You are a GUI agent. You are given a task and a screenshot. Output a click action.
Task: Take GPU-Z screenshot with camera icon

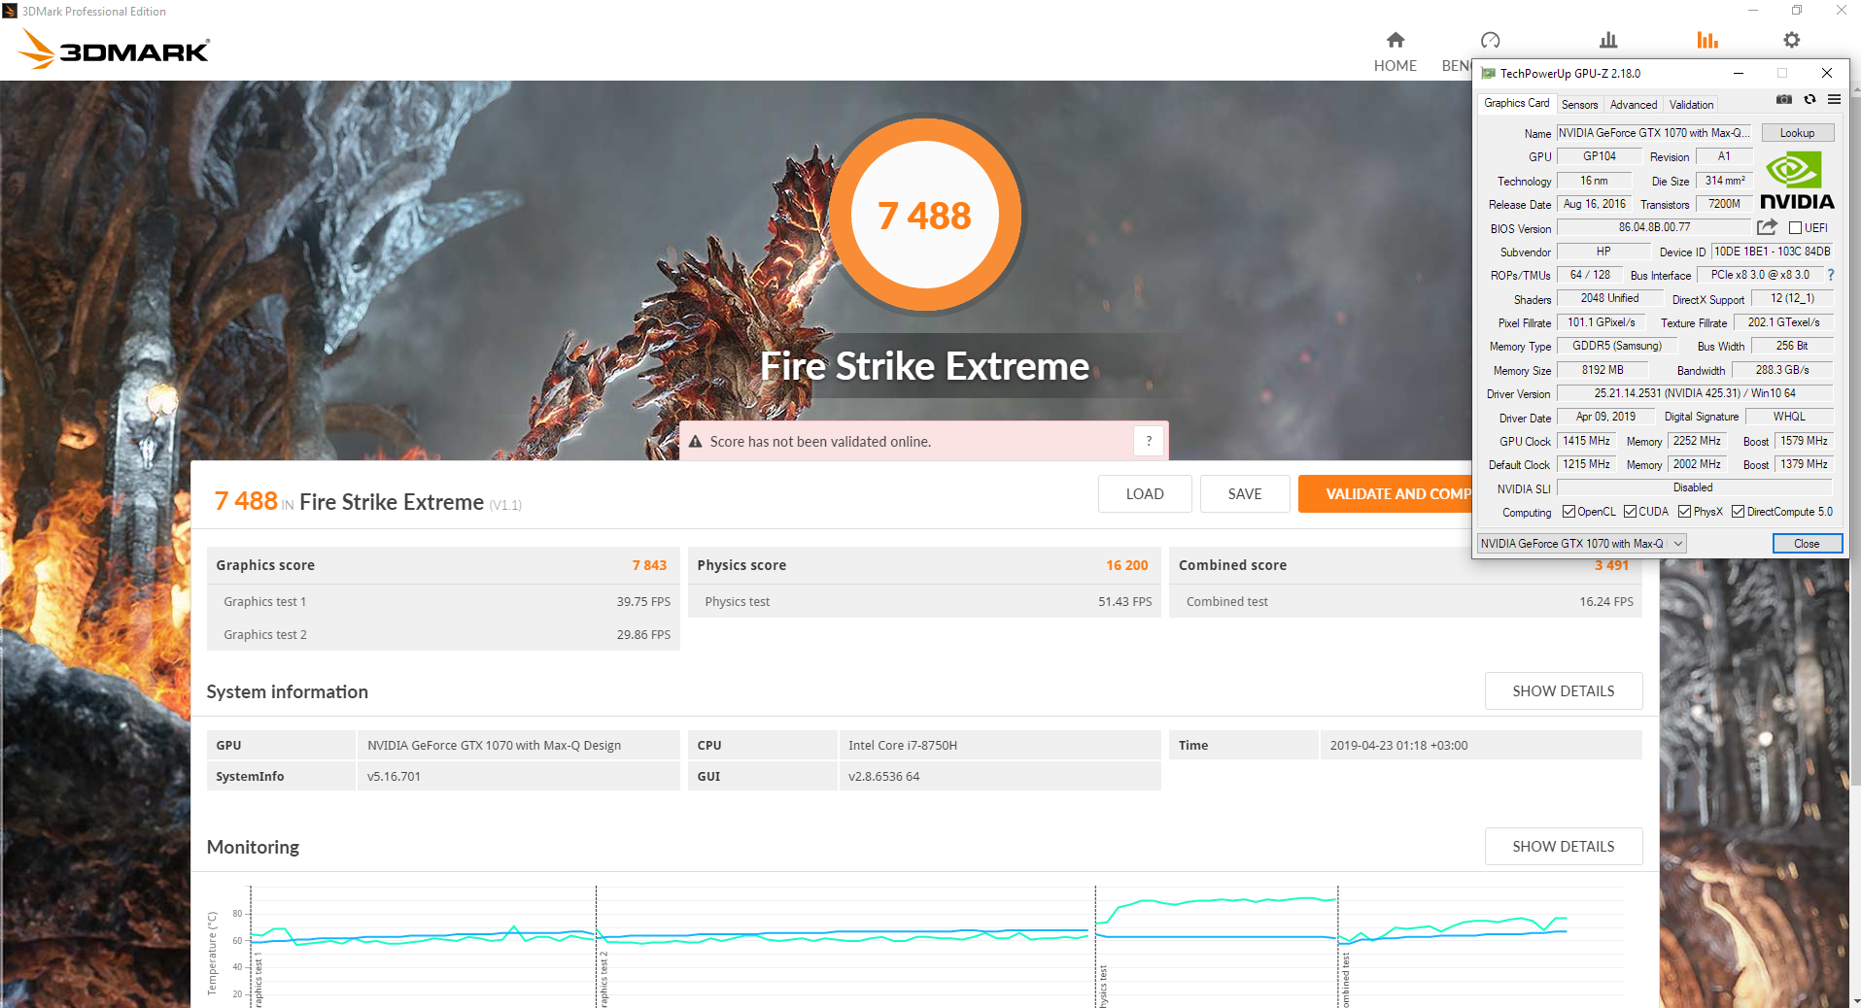[x=1784, y=99]
